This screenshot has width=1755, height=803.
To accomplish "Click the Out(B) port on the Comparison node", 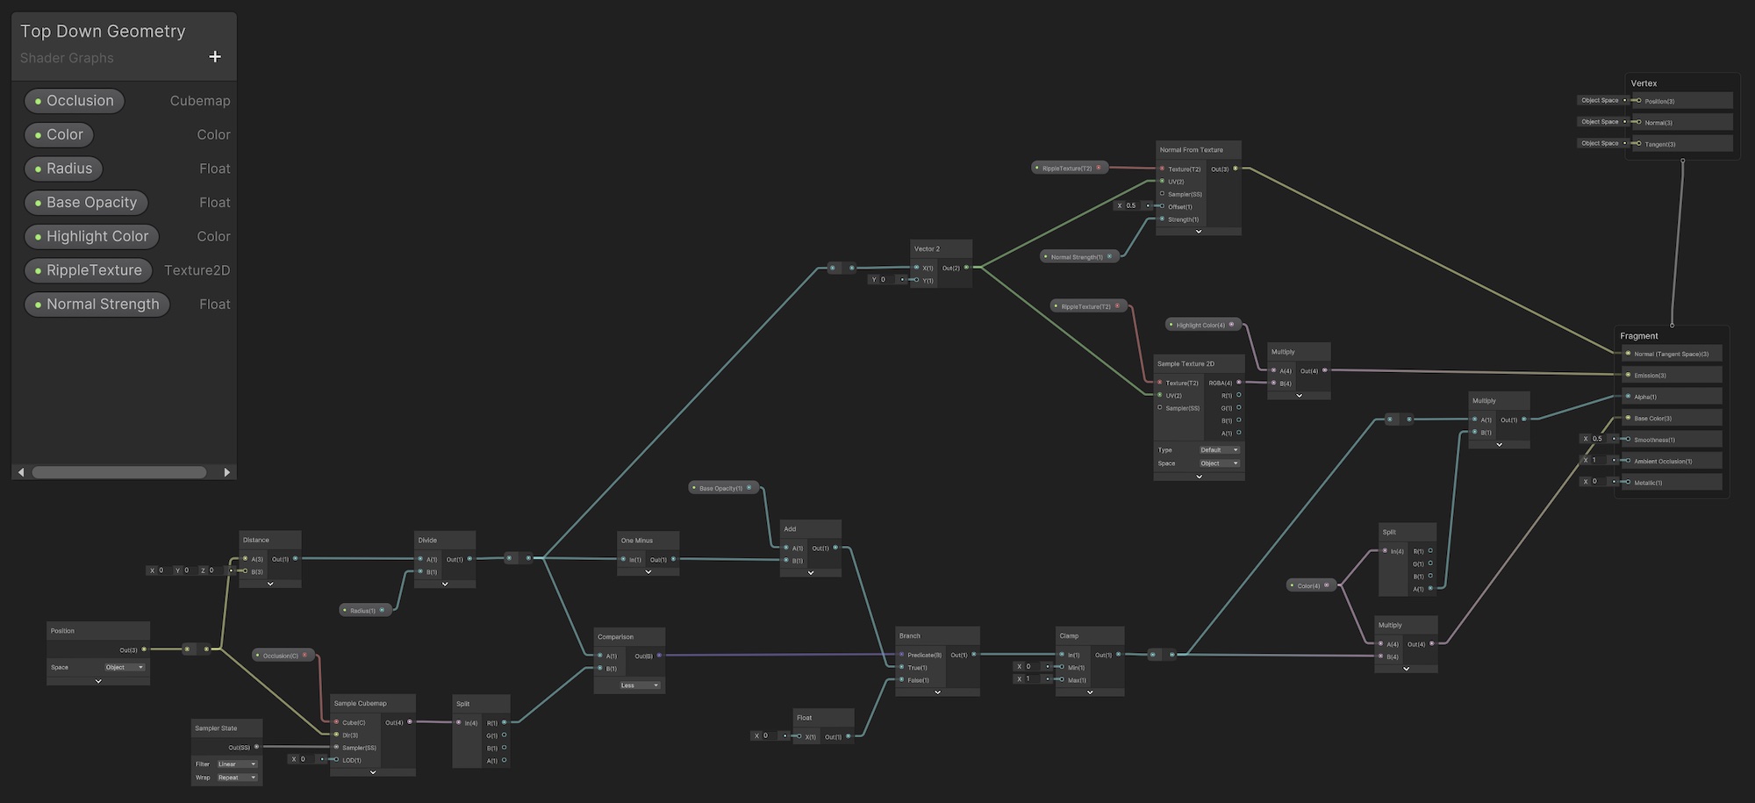I will click(x=659, y=656).
